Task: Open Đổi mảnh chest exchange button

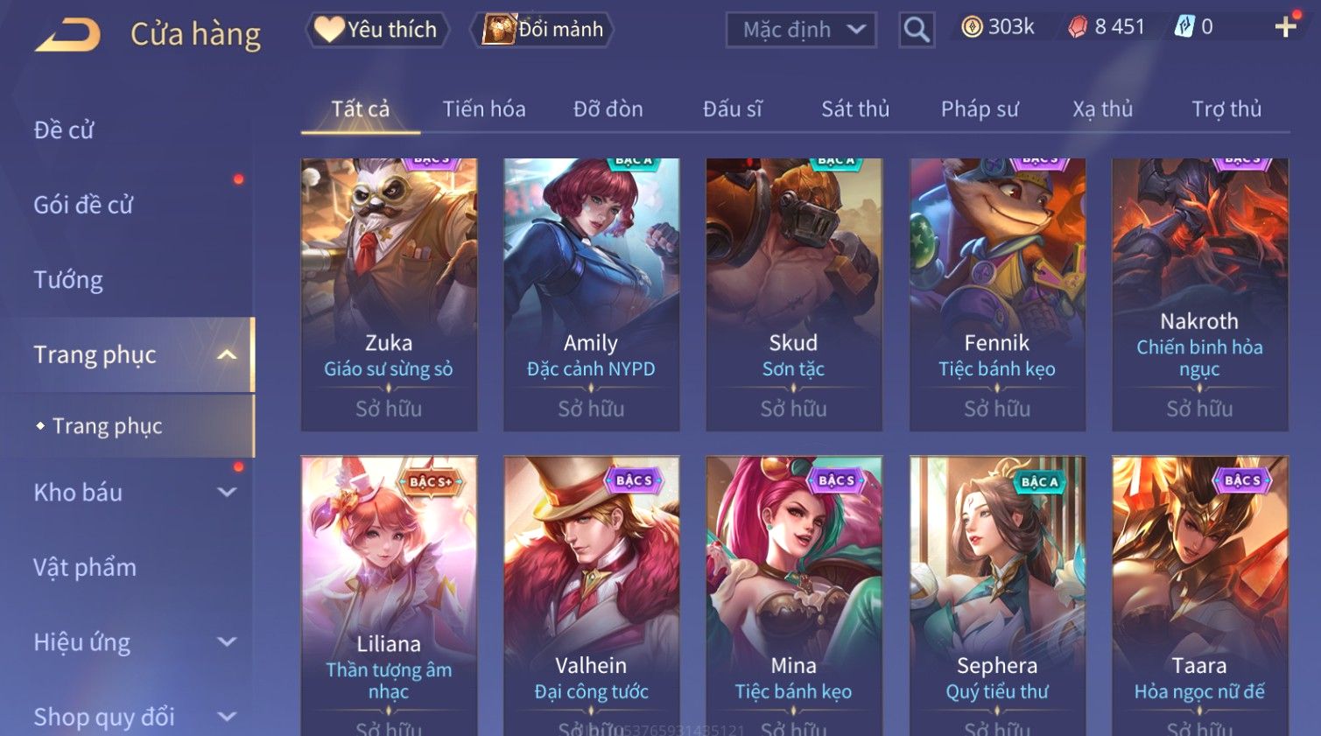Action: click(x=543, y=30)
